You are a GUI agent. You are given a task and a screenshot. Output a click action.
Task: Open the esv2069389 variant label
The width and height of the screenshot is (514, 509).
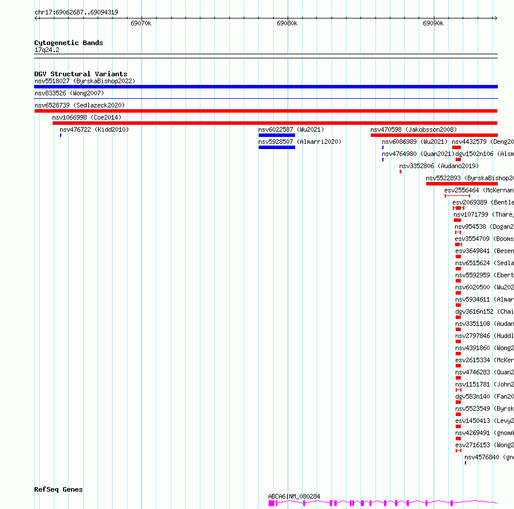[483, 202]
